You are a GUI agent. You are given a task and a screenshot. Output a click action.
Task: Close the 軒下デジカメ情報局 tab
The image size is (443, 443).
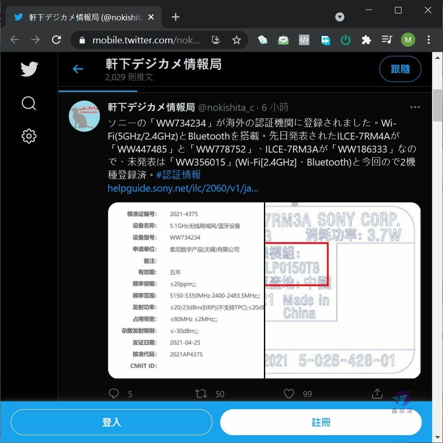[151, 17]
